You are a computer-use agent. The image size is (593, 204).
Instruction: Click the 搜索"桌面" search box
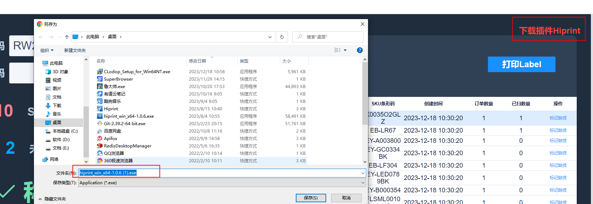[328, 37]
